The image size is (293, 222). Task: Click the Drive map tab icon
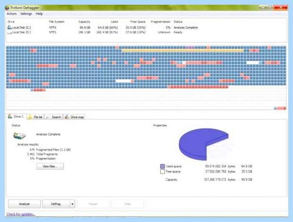pos(67,117)
